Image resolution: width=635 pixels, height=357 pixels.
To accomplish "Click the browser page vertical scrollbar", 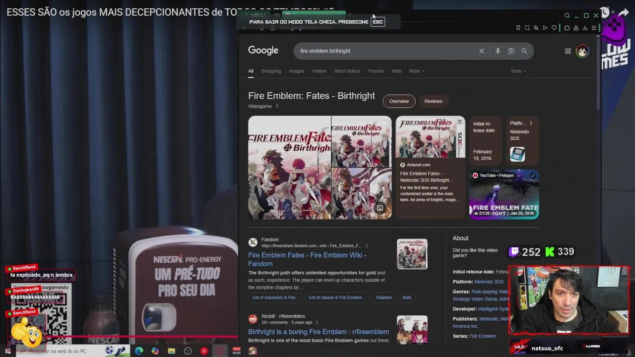I will click(x=598, y=74).
